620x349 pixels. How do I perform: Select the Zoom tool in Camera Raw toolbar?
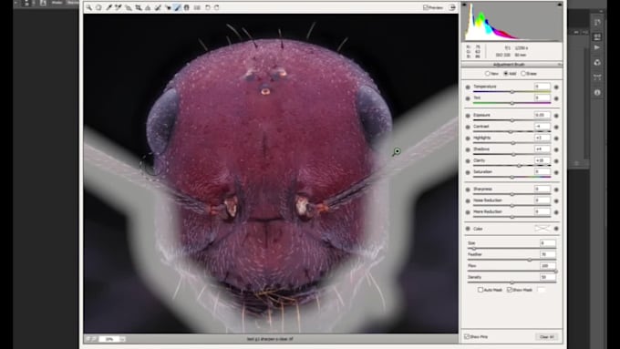(89, 7)
